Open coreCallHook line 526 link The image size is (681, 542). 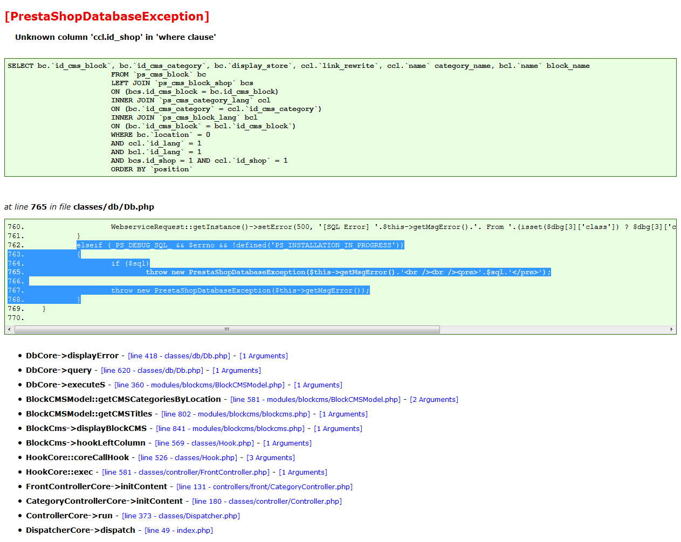pyautogui.click(x=188, y=458)
